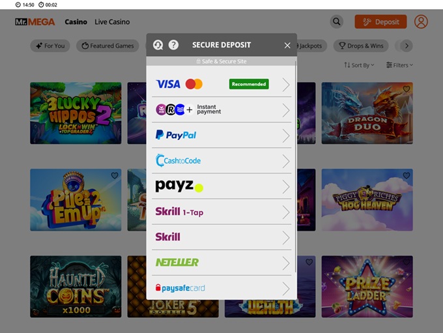Open the user account profile icon

click(421, 22)
